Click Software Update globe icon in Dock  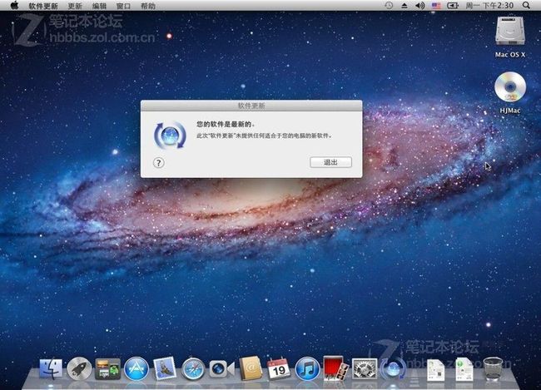pos(393,369)
